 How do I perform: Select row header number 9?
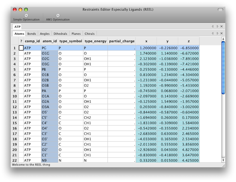coord(14,91)
